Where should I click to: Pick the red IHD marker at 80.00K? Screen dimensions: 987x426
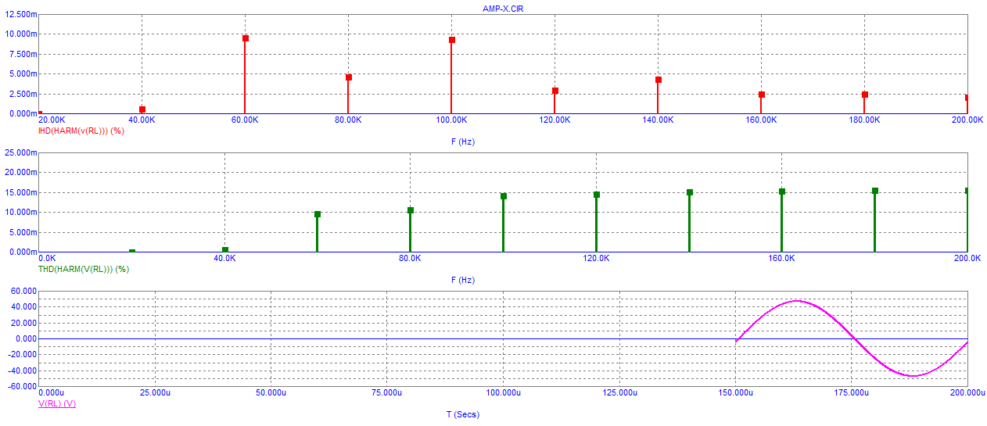pos(348,77)
